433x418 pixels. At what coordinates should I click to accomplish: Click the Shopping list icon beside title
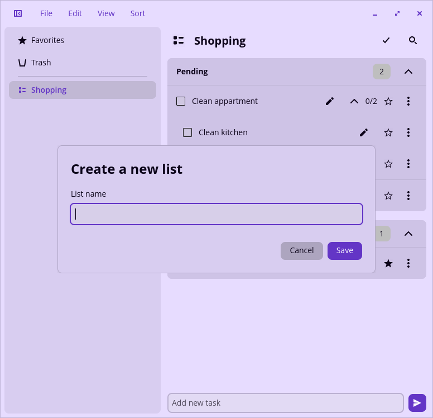[x=179, y=40]
